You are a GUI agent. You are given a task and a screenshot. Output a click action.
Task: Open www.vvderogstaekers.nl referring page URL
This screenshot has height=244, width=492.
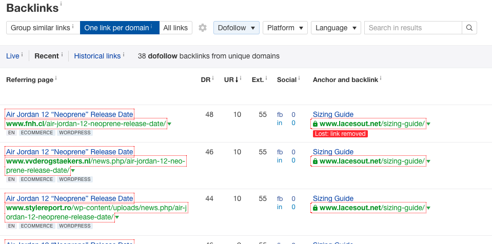(96, 166)
